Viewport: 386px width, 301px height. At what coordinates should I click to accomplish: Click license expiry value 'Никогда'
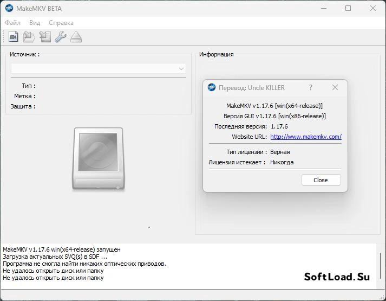click(x=282, y=162)
